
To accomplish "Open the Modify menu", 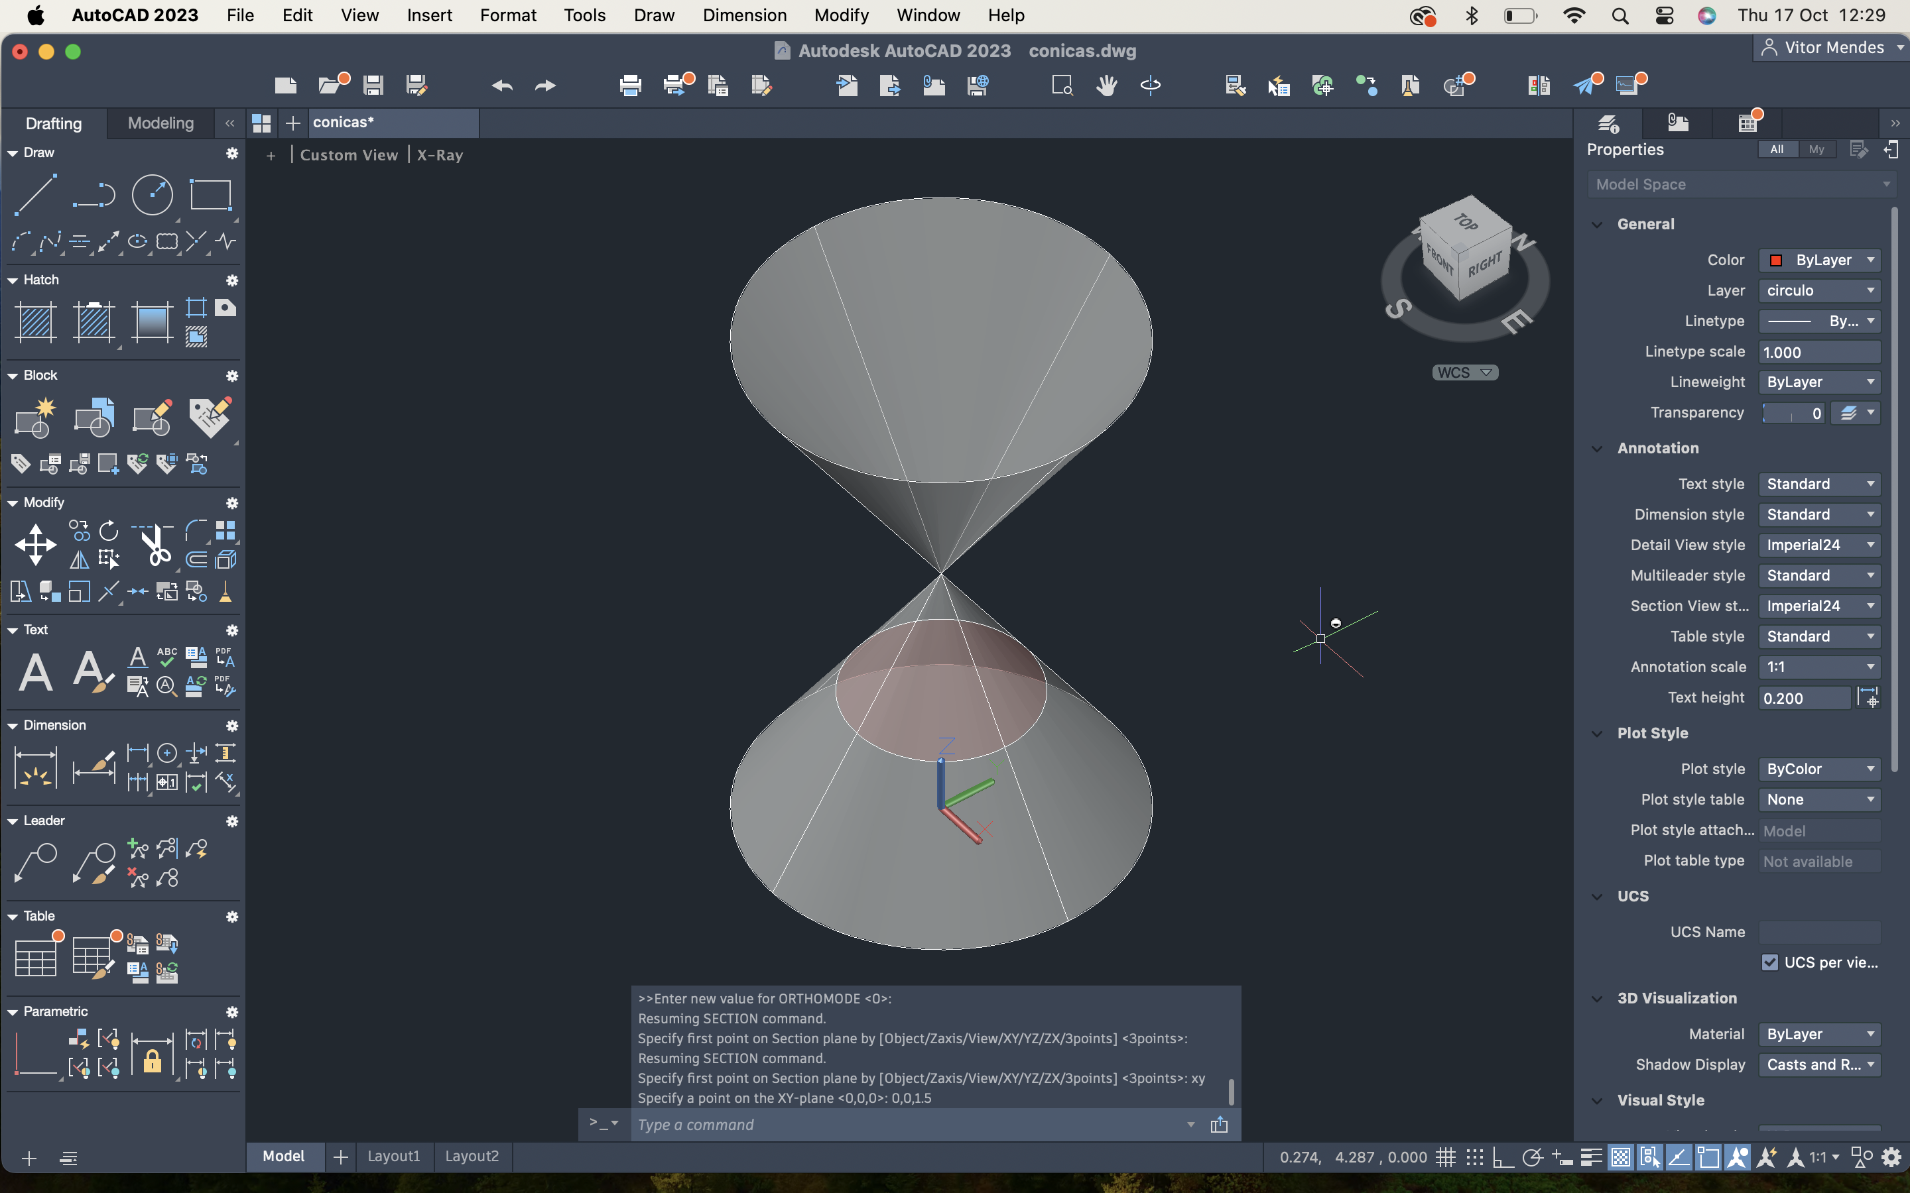I will (842, 15).
